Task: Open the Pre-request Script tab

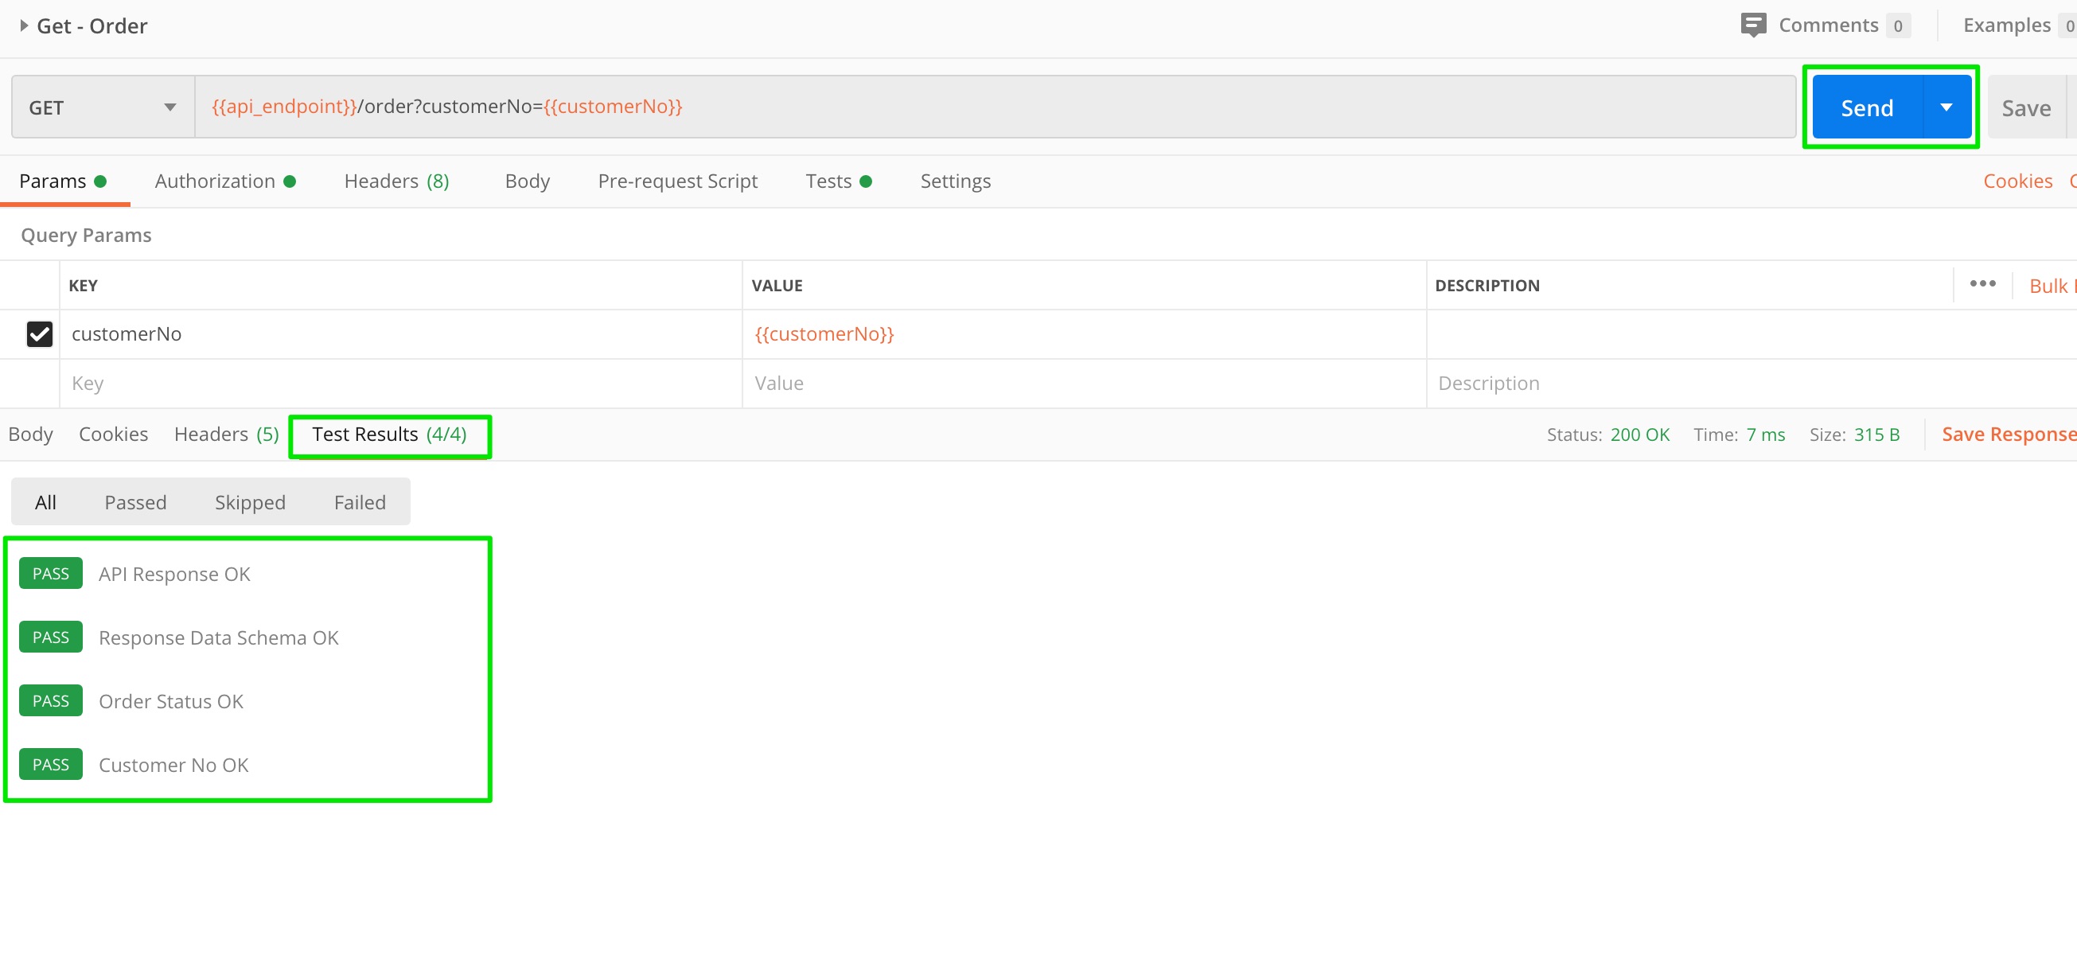Action: pyautogui.click(x=677, y=181)
